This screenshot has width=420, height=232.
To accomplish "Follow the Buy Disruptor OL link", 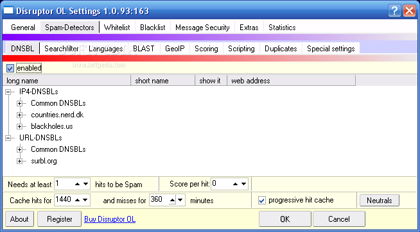I will pyautogui.click(x=110, y=219).
